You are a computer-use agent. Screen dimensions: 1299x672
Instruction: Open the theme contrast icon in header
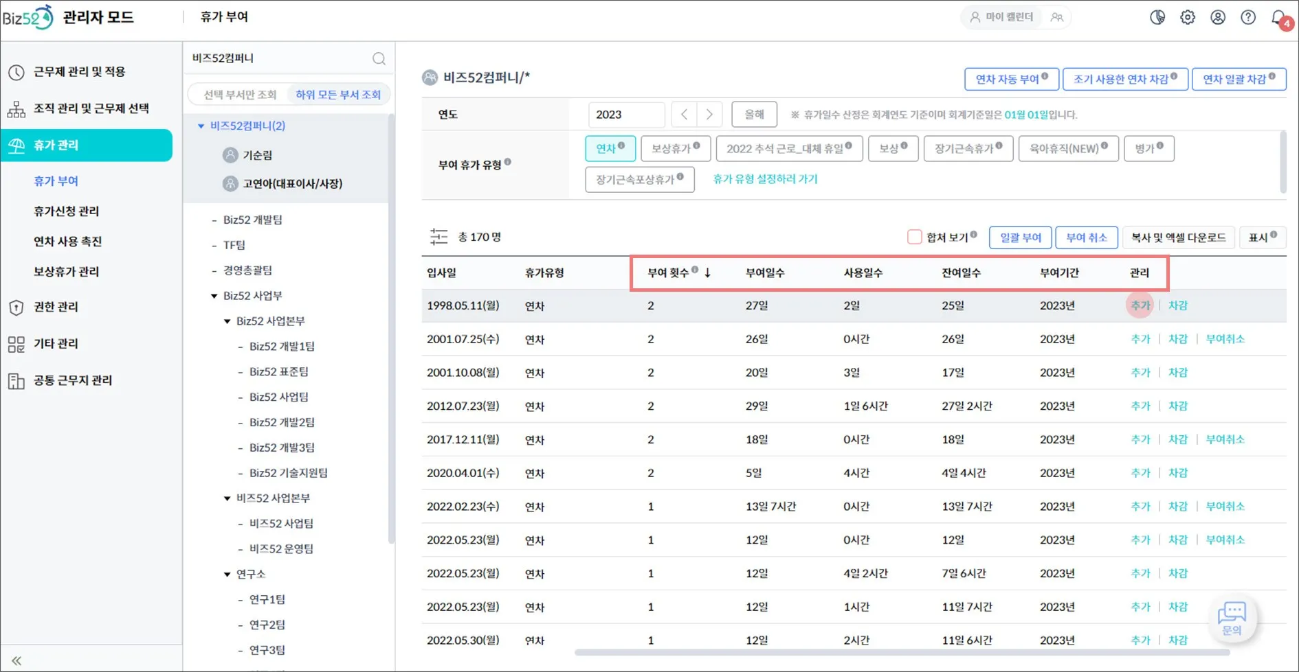1157,17
